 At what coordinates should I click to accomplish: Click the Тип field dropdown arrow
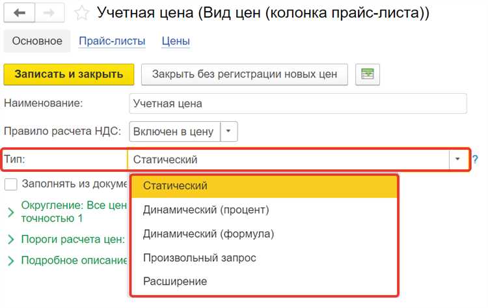[x=457, y=159]
